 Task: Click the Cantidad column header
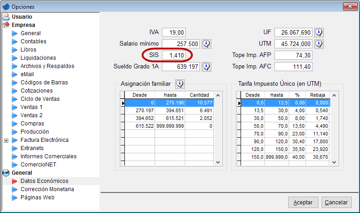coord(199,95)
